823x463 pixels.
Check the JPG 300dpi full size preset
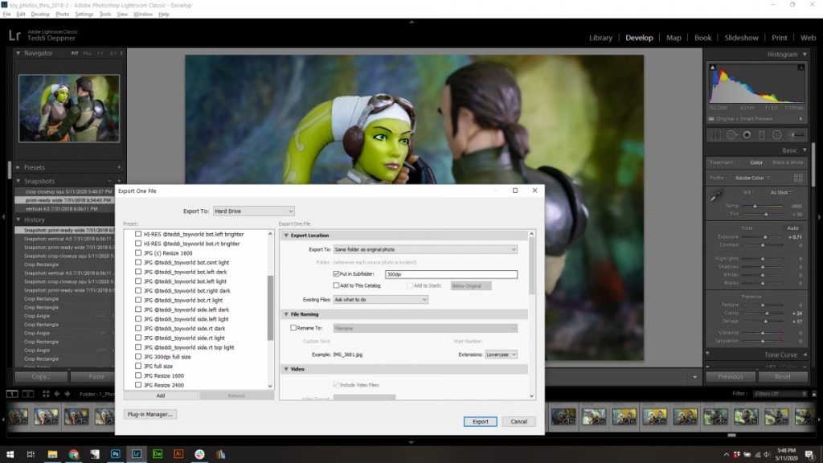138,357
